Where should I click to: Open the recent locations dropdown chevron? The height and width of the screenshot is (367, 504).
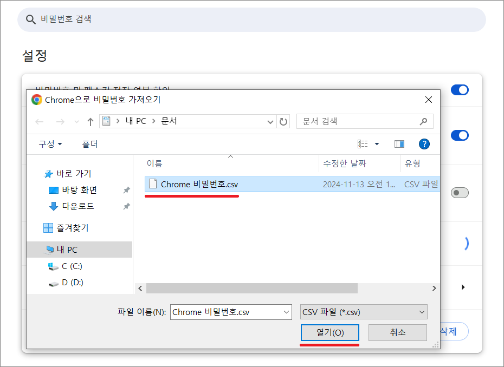pyautogui.click(x=76, y=122)
